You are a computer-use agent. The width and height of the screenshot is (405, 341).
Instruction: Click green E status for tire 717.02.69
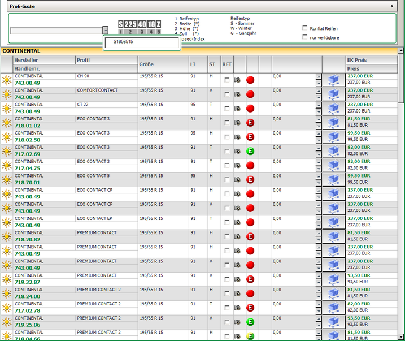(250, 151)
